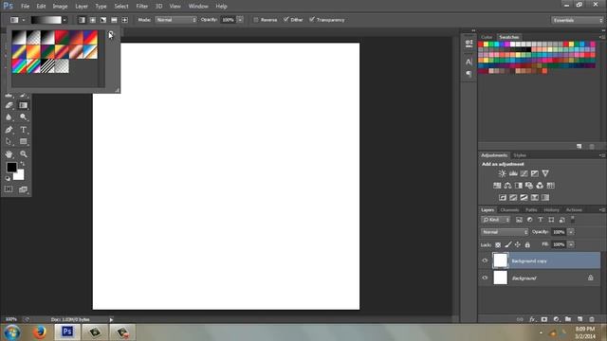Open the gradient Opacity slider arrow

[x=240, y=20]
